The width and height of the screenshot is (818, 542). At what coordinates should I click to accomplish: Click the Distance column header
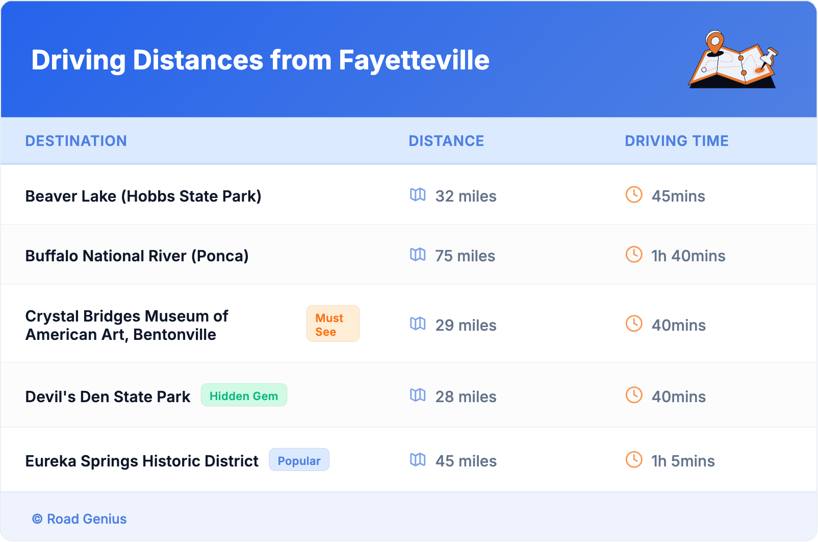coord(446,141)
